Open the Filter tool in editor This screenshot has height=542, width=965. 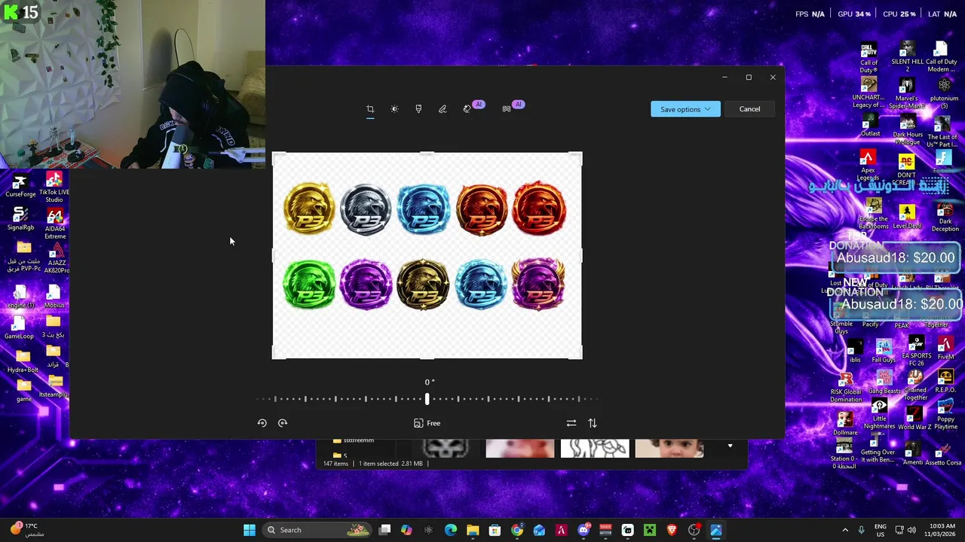point(418,109)
